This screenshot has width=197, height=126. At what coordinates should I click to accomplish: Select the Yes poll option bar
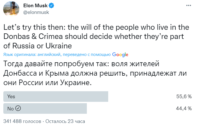click(x=55, y=97)
